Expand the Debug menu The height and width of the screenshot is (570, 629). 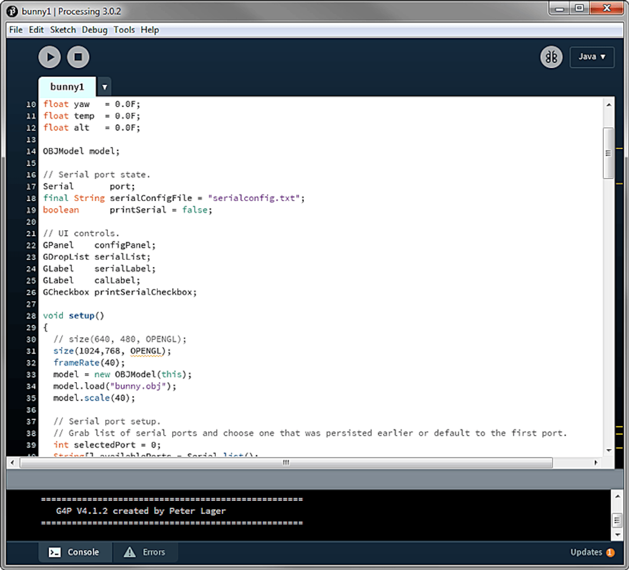click(94, 30)
